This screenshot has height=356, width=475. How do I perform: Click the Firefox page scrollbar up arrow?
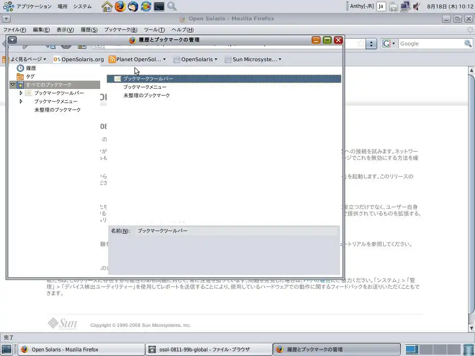(x=471, y=70)
